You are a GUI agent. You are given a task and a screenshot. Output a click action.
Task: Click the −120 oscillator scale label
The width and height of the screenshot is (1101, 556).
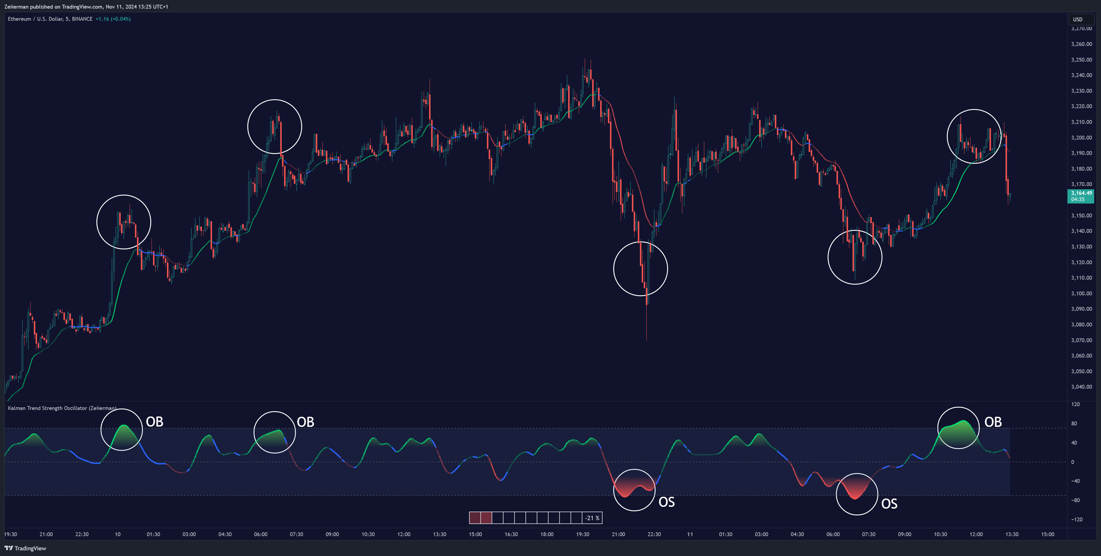coord(1077,519)
